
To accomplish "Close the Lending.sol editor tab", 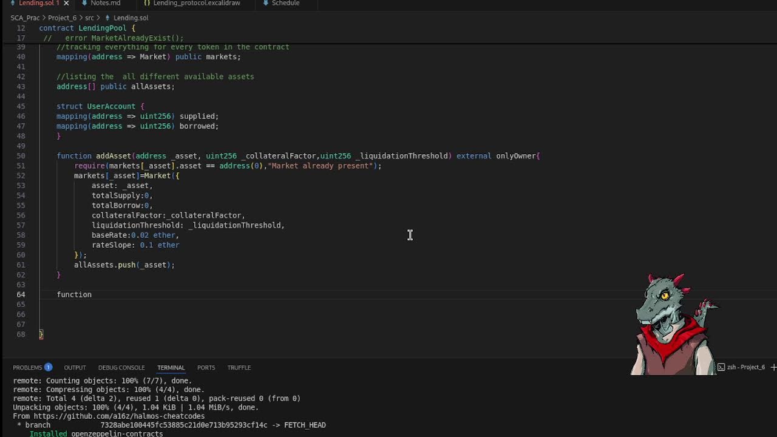I will [66, 3].
